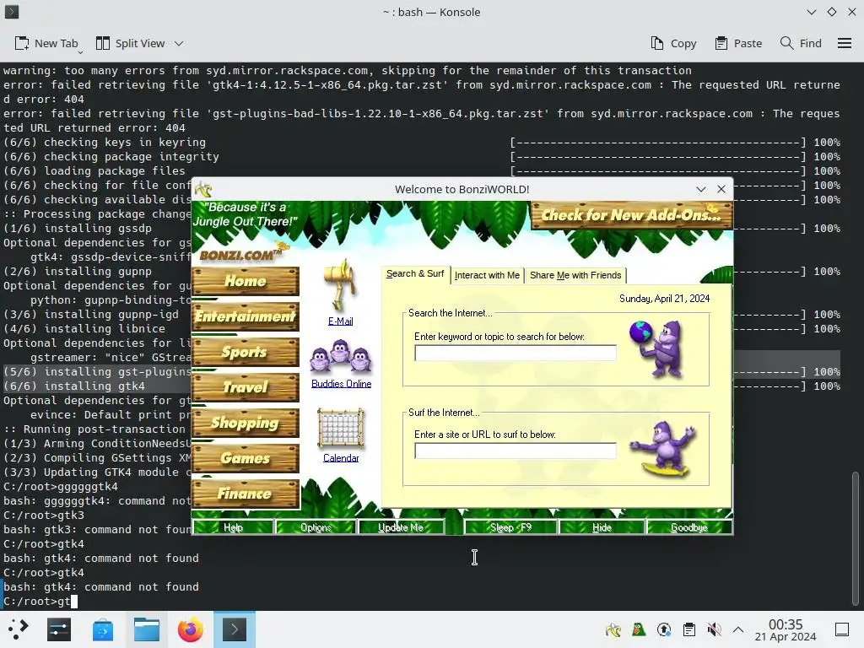Open Share Me with Friends tab
The width and height of the screenshot is (864, 648).
[x=575, y=275]
